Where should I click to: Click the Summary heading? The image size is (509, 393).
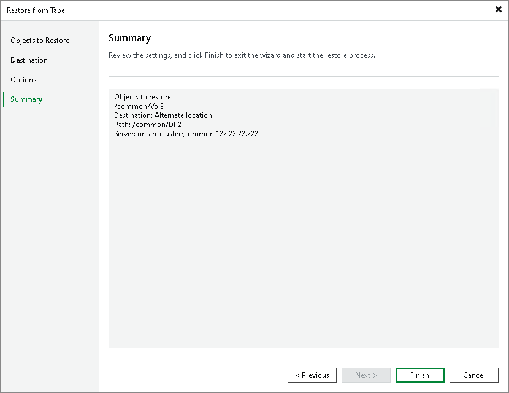129,38
